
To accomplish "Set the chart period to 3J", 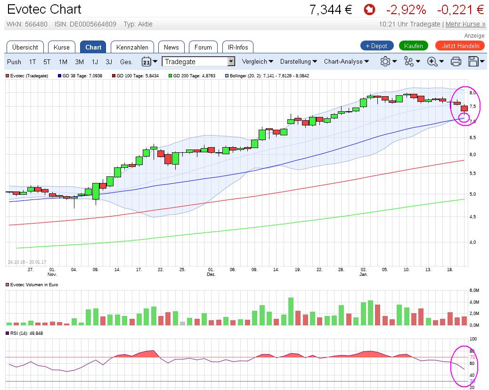I will (x=109, y=62).
